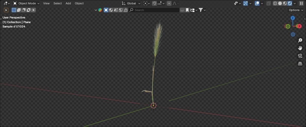Open the View menu
306x127 pixels.
46,3
